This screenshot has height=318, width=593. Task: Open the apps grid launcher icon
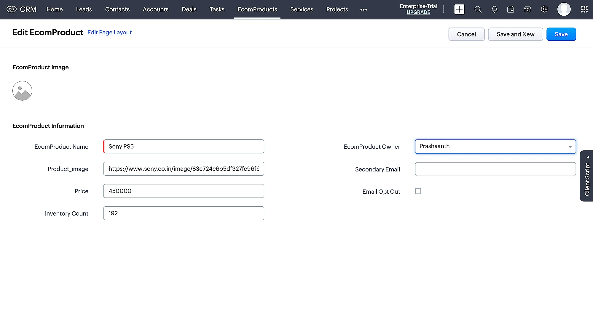pyautogui.click(x=584, y=9)
